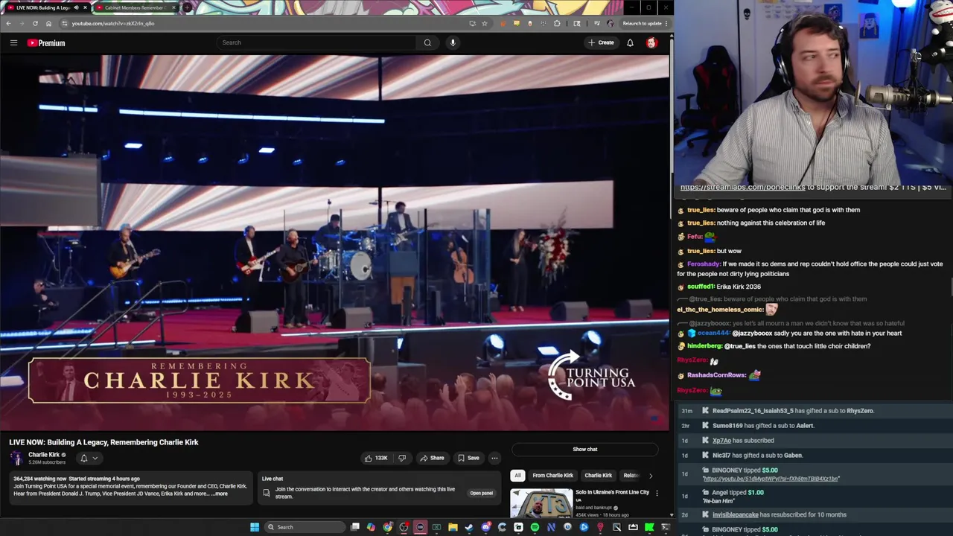Click Show chat button
This screenshot has height=536, width=953.
click(x=585, y=449)
